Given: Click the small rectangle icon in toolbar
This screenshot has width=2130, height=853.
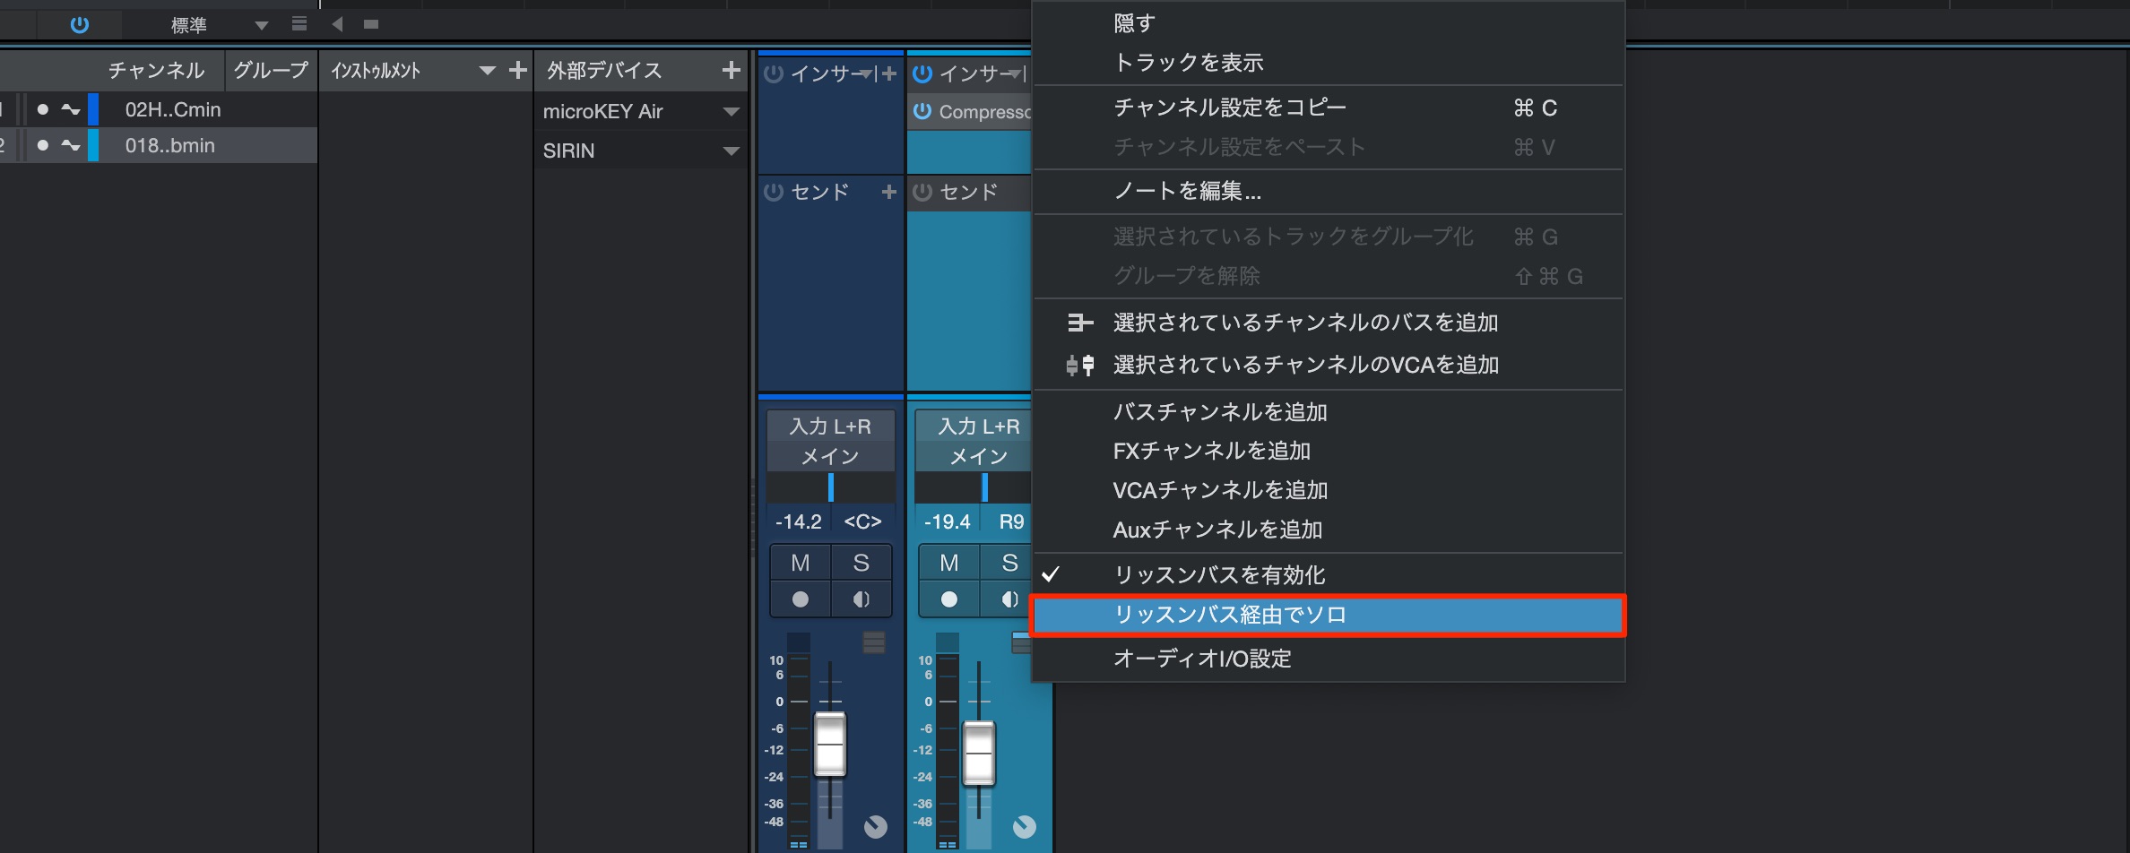Looking at the screenshot, I should (x=371, y=24).
